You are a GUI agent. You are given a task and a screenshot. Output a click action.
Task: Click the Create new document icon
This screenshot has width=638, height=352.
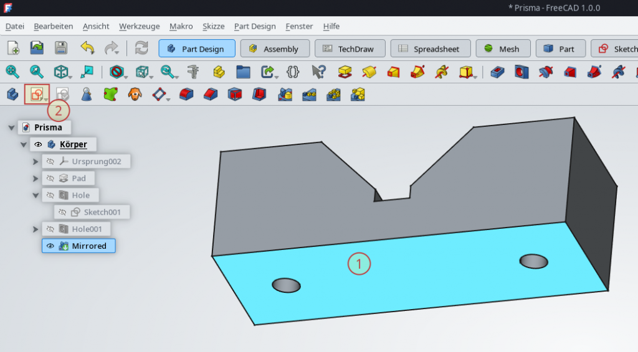(13, 49)
